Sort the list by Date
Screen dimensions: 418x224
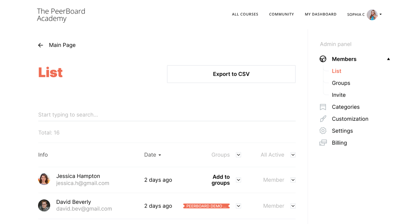coord(153,155)
